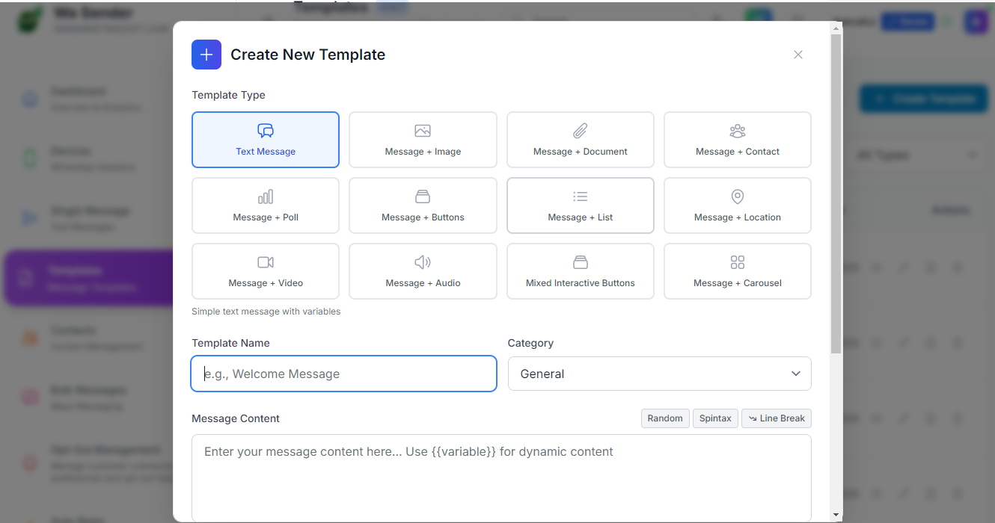Select the Message + Contact template type
995x523 pixels.
[737, 140]
